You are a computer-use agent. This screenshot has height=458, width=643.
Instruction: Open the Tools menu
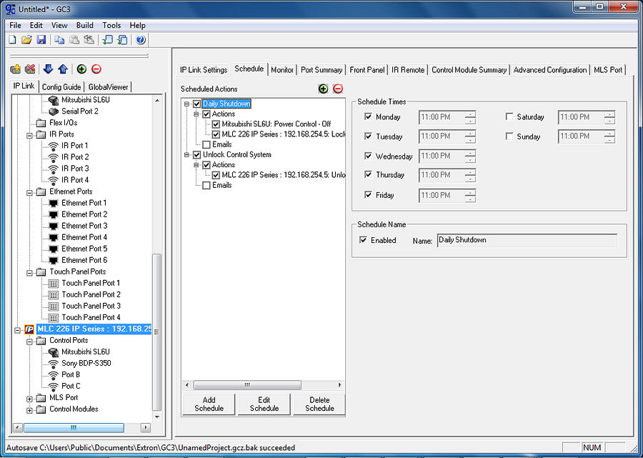click(x=111, y=26)
